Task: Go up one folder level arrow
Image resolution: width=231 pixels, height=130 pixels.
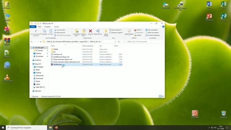Action: pyautogui.click(x=41, y=42)
